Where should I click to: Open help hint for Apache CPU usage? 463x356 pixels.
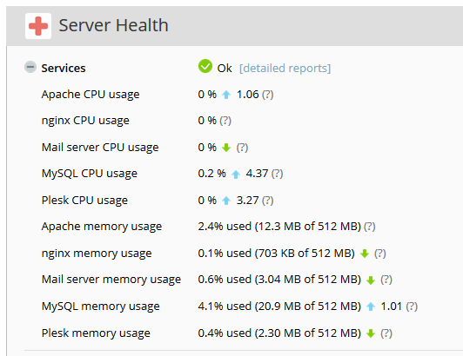tap(268, 95)
